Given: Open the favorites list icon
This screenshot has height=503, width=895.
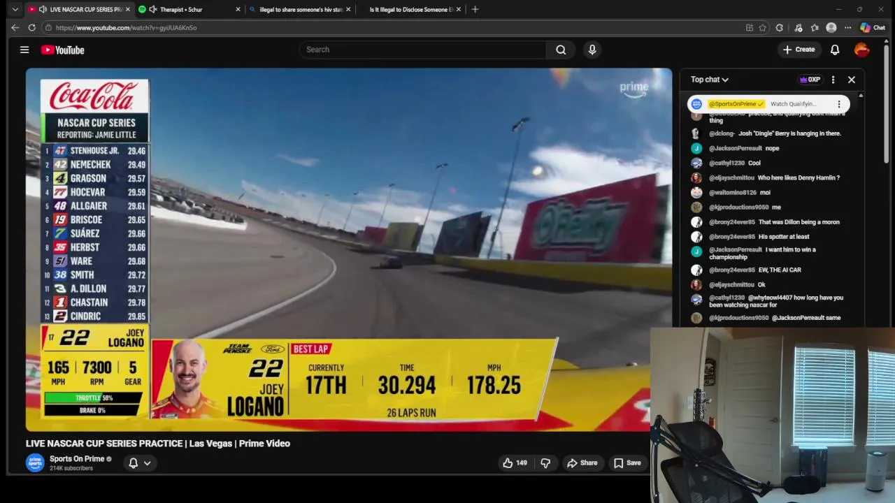Looking at the screenshot, I should (x=815, y=28).
